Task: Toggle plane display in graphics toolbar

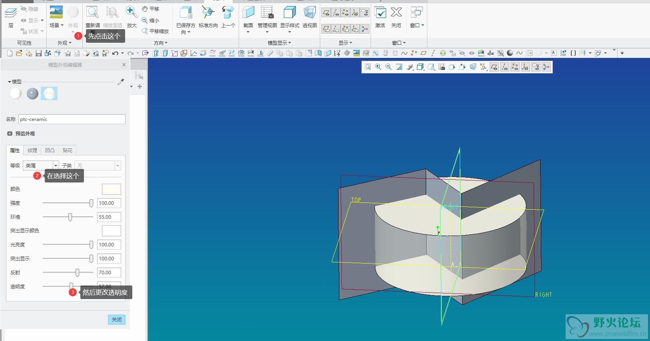Action: click(x=494, y=67)
